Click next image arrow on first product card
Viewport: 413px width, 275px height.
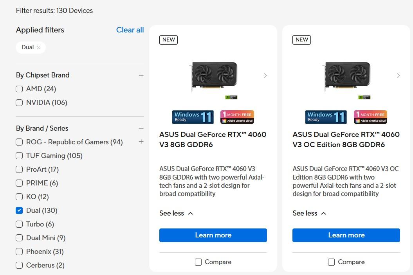click(265, 75)
